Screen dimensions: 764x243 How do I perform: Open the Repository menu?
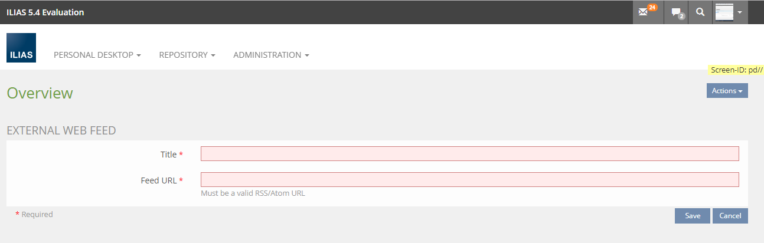(187, 55)
